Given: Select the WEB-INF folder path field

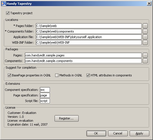Looking at the screenshot, I should coord(89,42).
